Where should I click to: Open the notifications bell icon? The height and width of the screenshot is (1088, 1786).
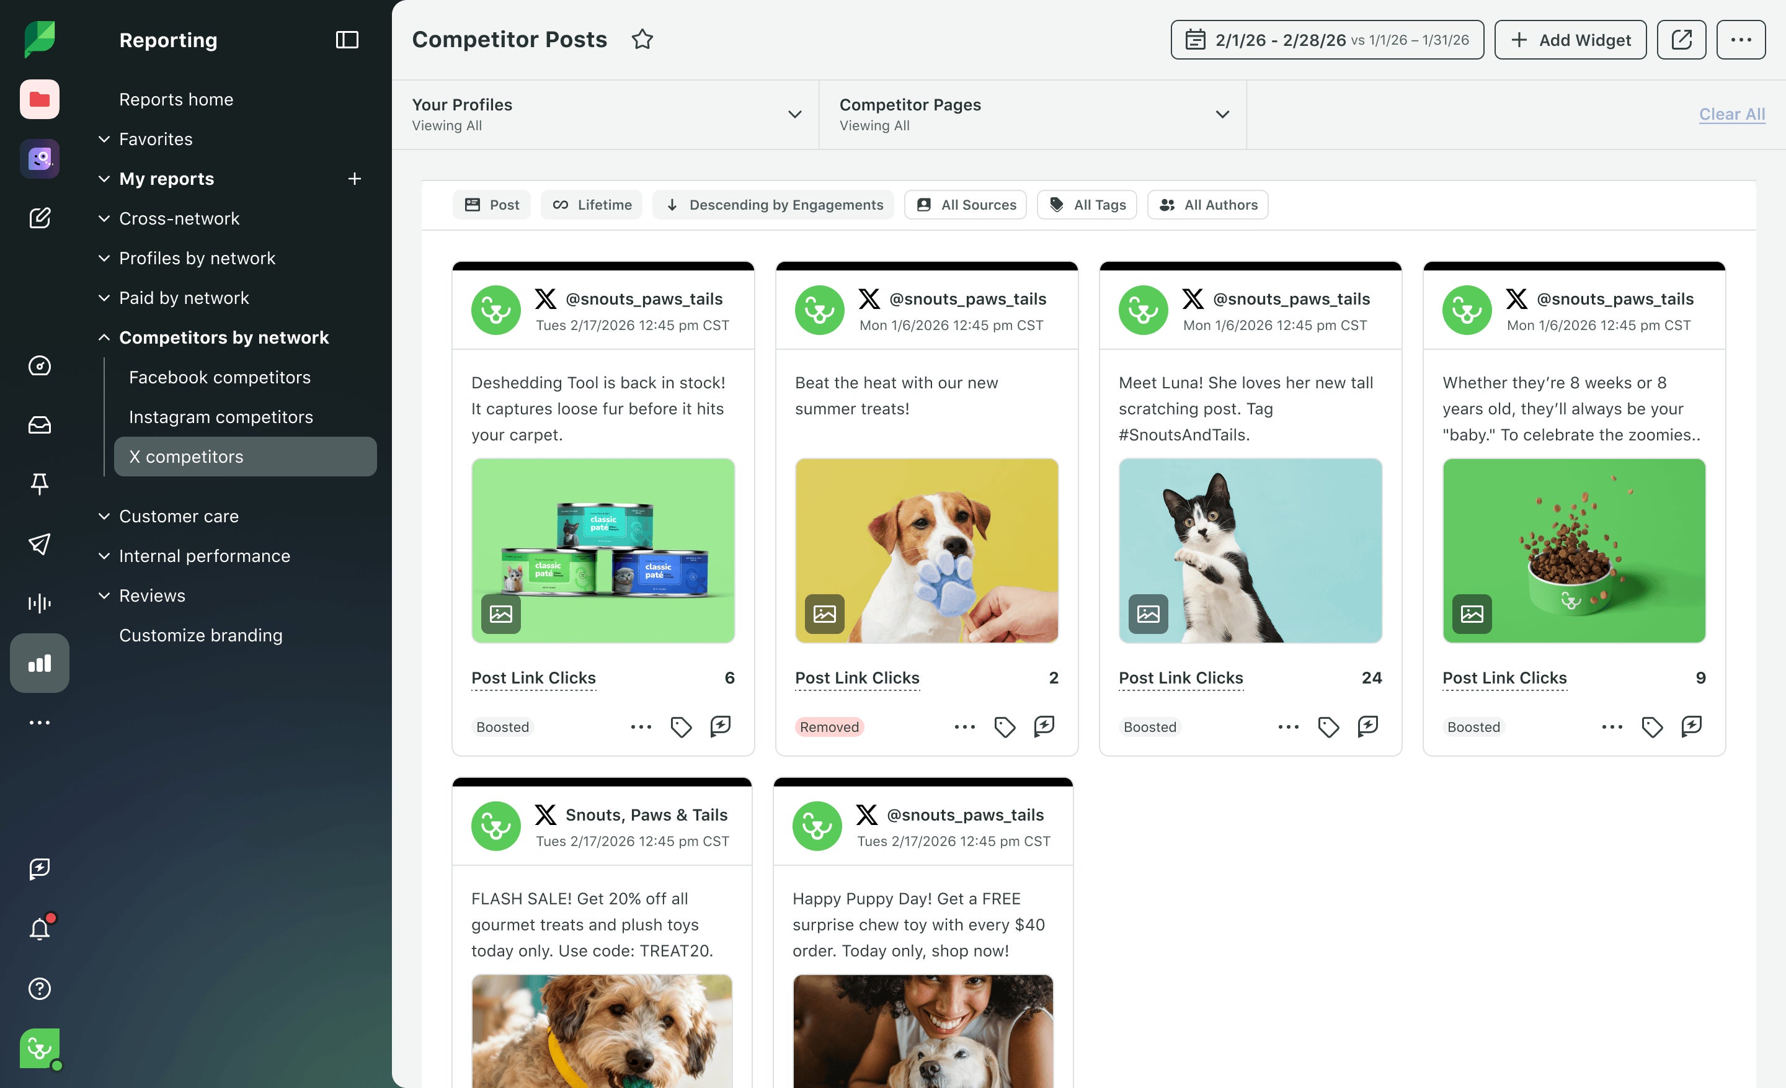[x=39, y=928]
